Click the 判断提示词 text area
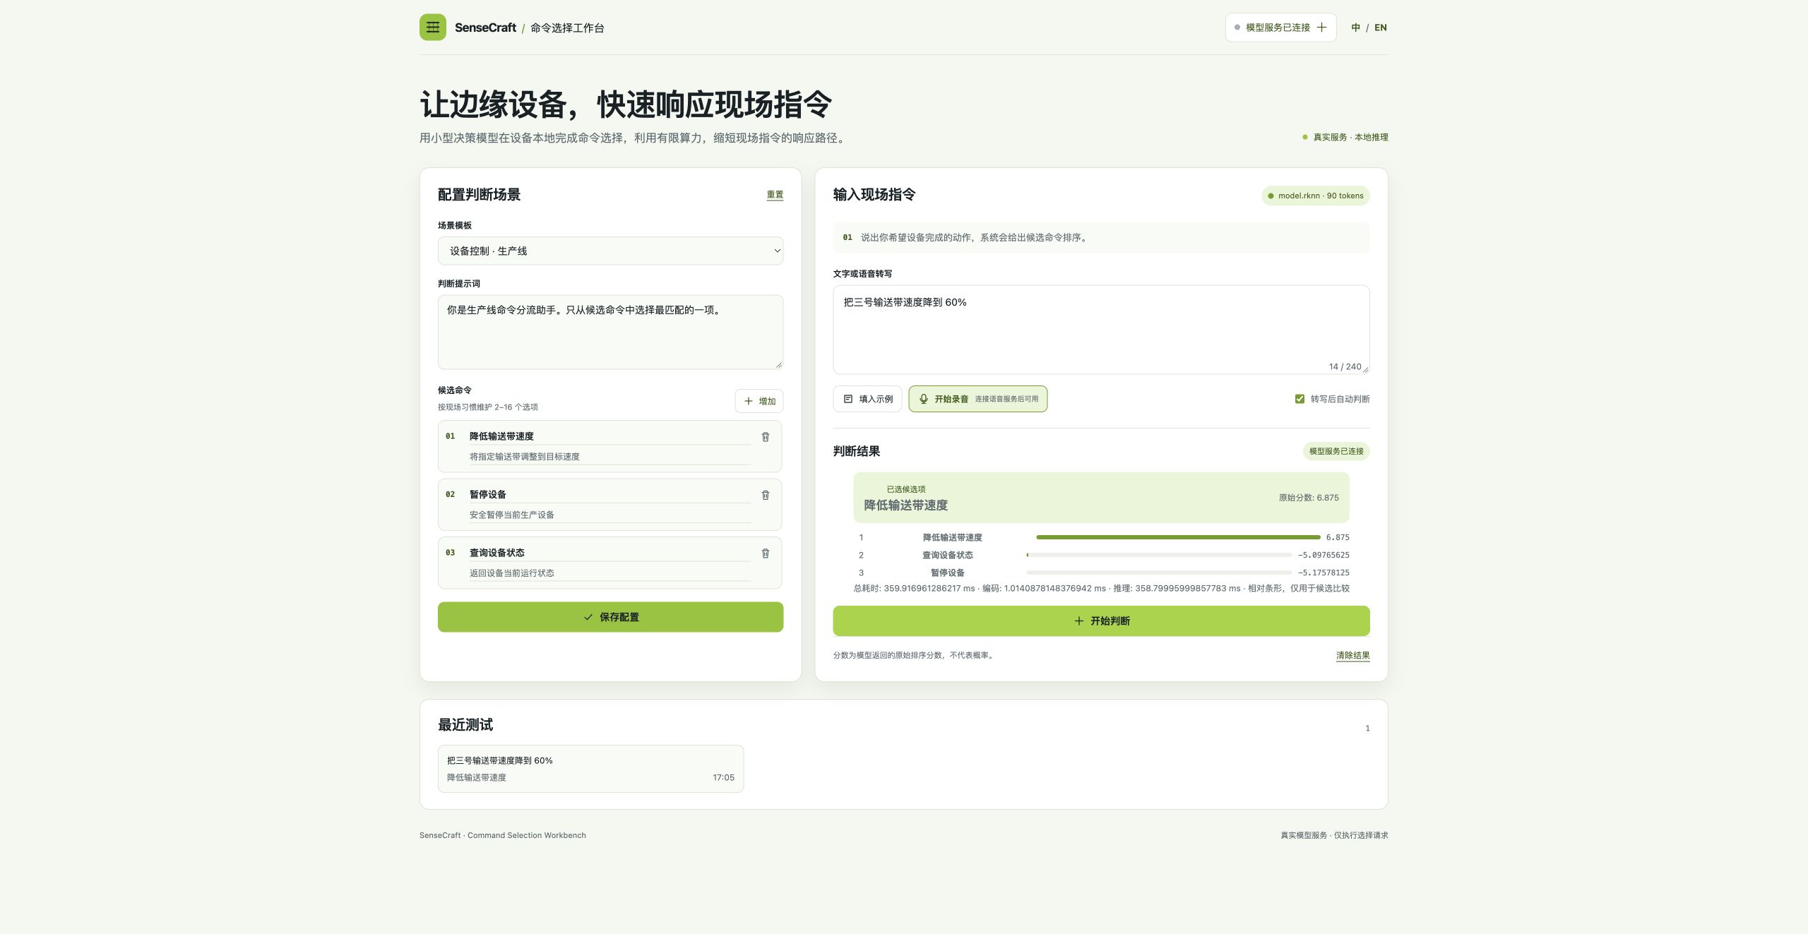 pos(610,332)
